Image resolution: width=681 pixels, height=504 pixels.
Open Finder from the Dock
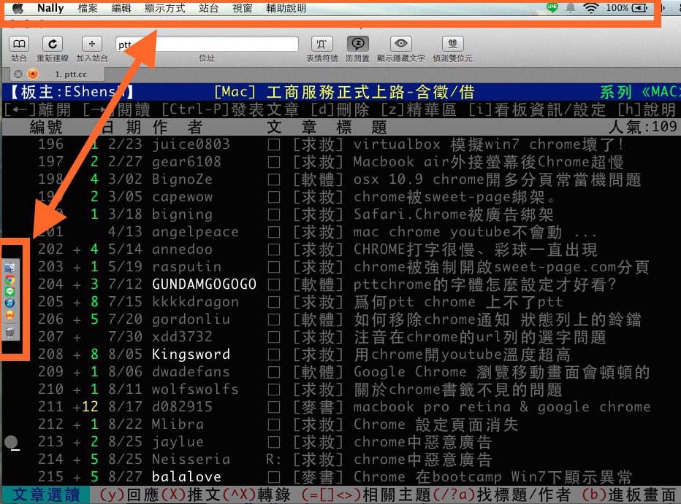tap(9, 268)
